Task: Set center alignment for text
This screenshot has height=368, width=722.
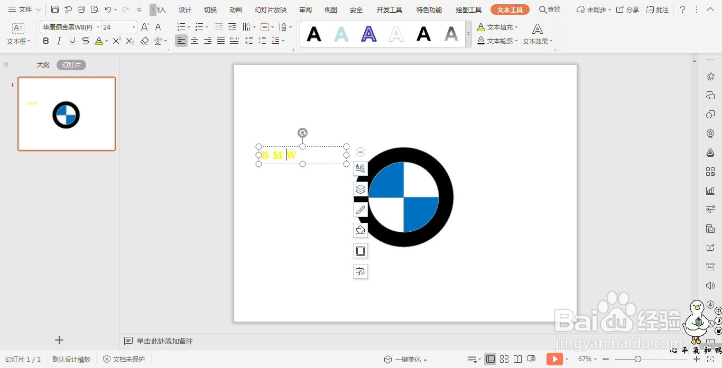Action: [x=195, y=41]
